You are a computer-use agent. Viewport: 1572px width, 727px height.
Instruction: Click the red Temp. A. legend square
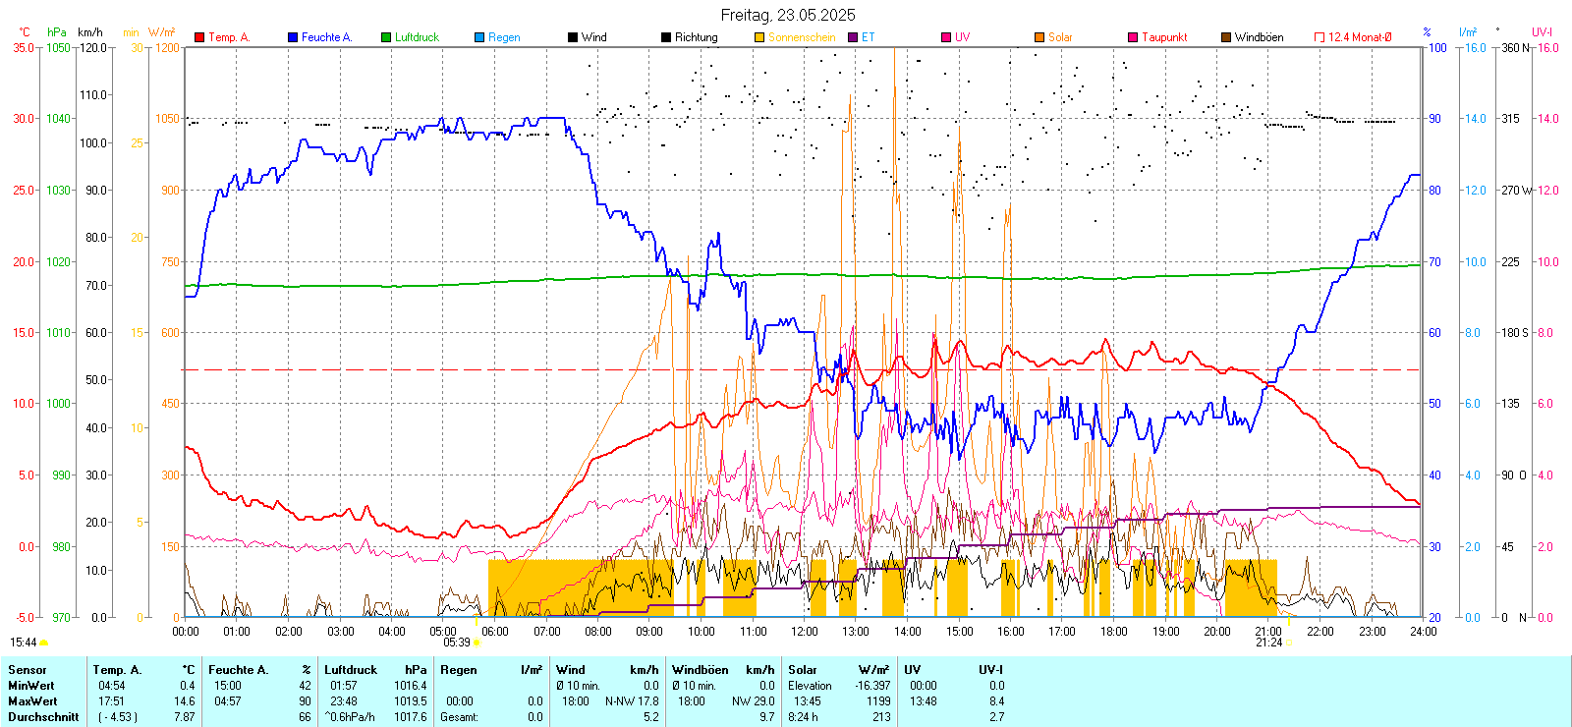[x=199, y=37]
